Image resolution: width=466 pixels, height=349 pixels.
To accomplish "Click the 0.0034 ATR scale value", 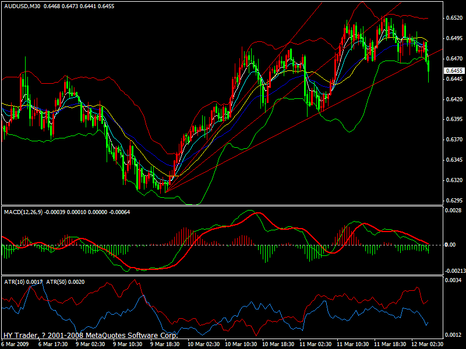I will coord(453,280).
